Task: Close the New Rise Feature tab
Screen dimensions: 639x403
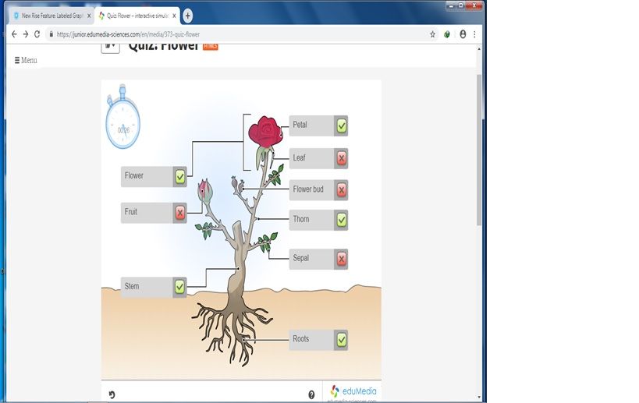Action: tap(89, 16)
